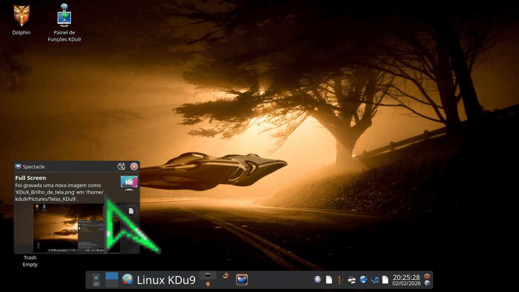Click the Spectacle title in notification header
The height and width of the screenshot is (292, 519).
point(33,167)
